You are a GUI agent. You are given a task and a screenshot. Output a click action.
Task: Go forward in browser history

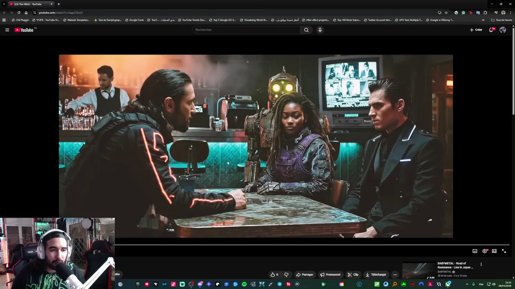(11, 12)
